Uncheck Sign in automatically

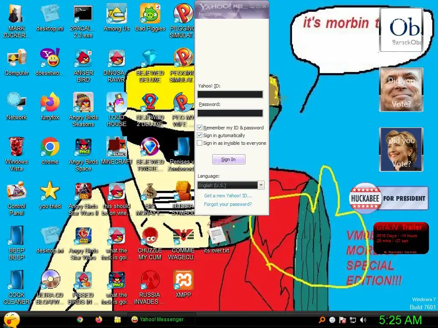pos(199,135)
